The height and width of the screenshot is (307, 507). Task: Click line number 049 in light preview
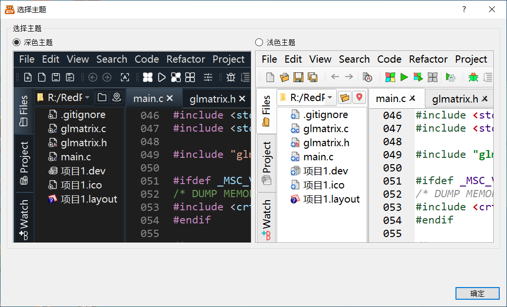pyautogui.click(x=392, y=155)
